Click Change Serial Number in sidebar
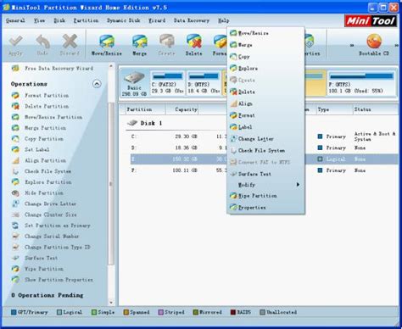 pyautogui.click(x=45, y=237)
